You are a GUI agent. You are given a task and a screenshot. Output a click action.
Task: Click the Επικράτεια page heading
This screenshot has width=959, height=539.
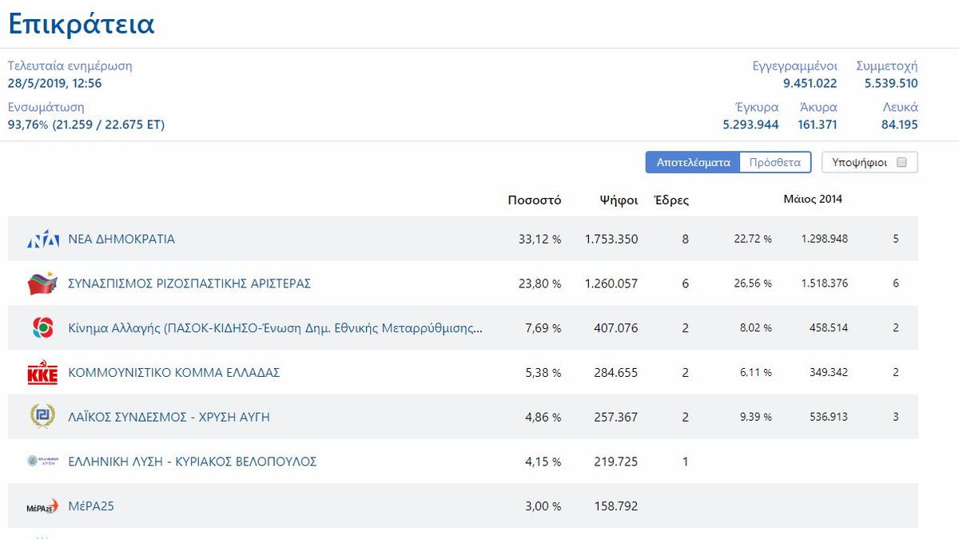coord(81,24)
